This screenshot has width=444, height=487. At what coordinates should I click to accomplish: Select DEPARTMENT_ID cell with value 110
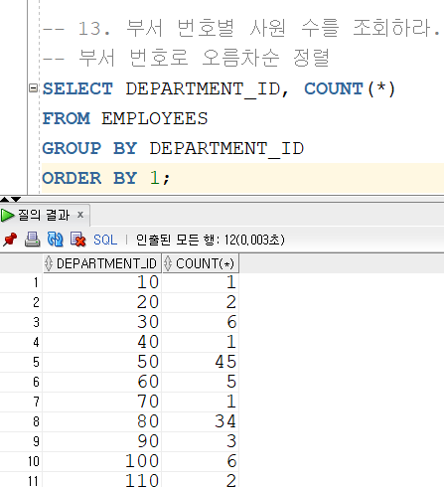click(102, 480)
